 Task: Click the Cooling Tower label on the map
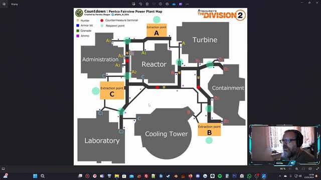click(167, 134)
